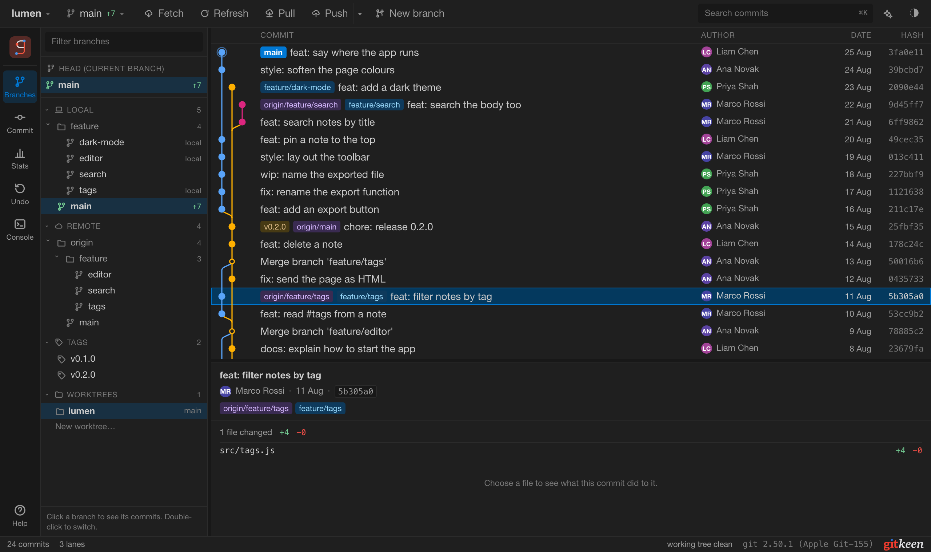Click the AUTHOR column header
Viewport: 931px width, 552px height.
coord(718,35)
